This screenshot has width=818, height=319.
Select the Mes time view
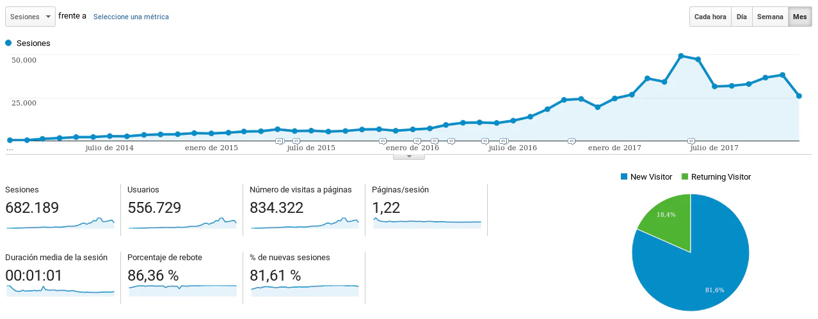[799, 17]
